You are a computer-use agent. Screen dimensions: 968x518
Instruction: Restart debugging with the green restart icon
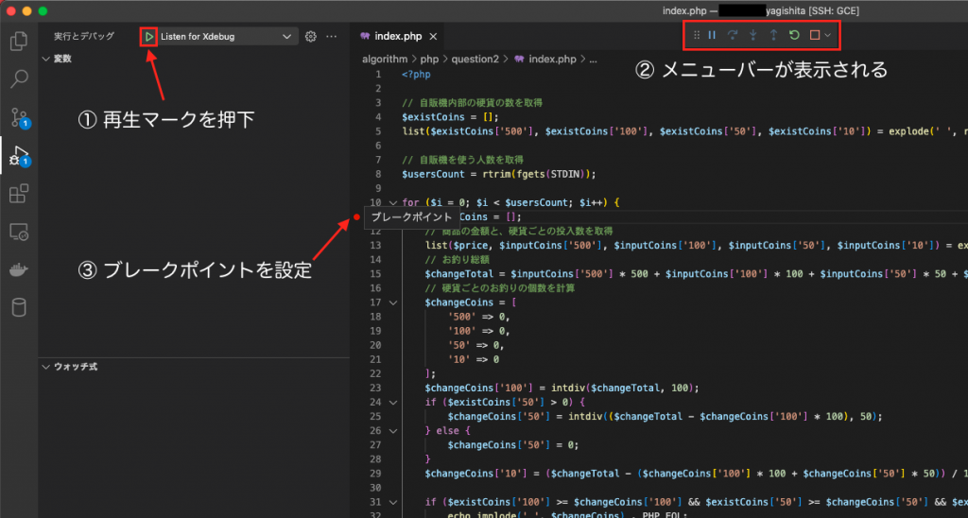tap(794, 36)
